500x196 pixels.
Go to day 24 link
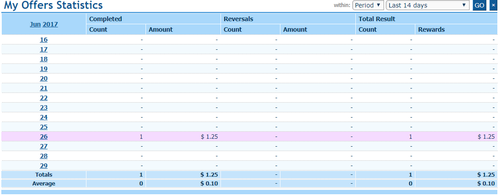(44, 117)
